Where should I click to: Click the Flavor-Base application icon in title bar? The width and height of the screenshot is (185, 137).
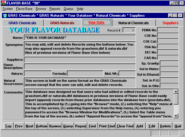tap(4, 3)
